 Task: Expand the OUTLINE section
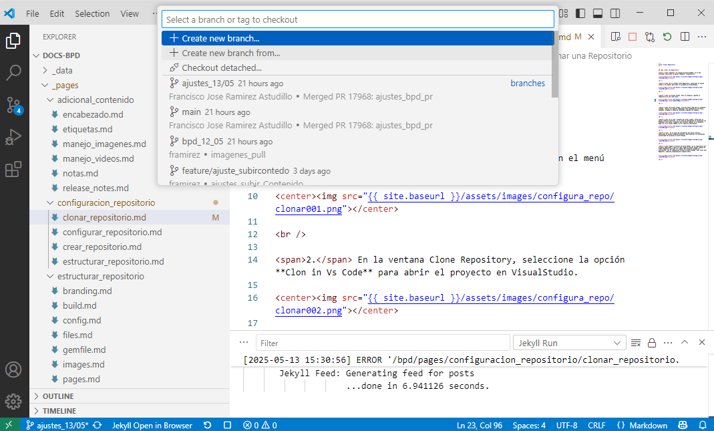click(x=59, y=396)
